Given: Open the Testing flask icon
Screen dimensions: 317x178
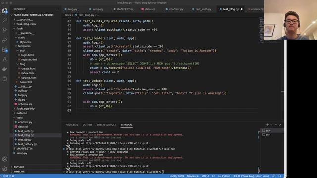Looking at the screenshot, I should point(5,59).
